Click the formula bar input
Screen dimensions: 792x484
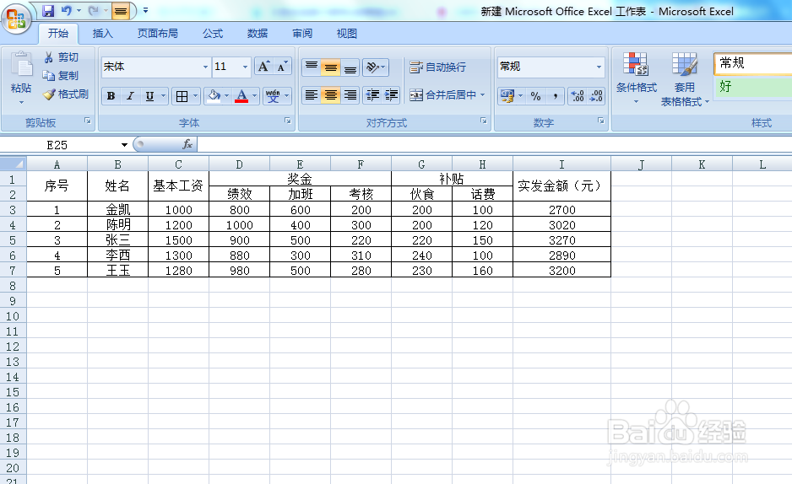[494, 145]
